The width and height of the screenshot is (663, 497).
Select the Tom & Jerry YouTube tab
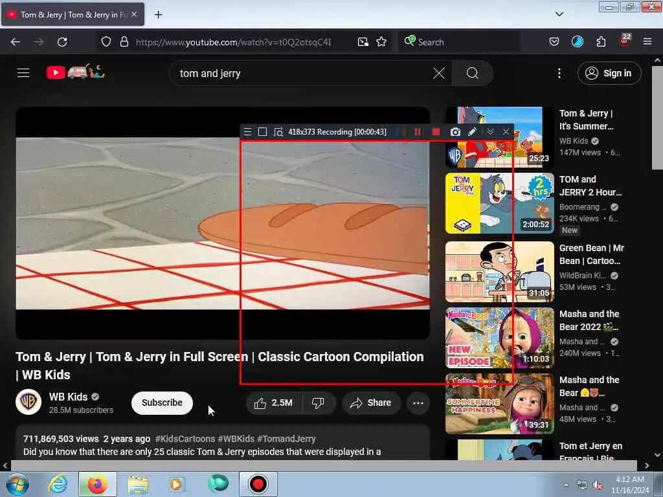point(73,15)
